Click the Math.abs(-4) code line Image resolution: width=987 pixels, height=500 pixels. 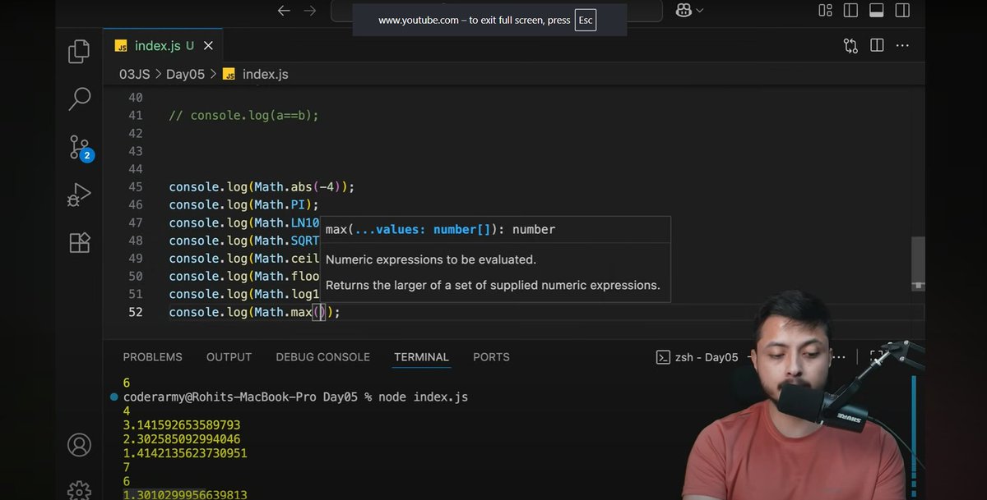click(x=262, y=186)
